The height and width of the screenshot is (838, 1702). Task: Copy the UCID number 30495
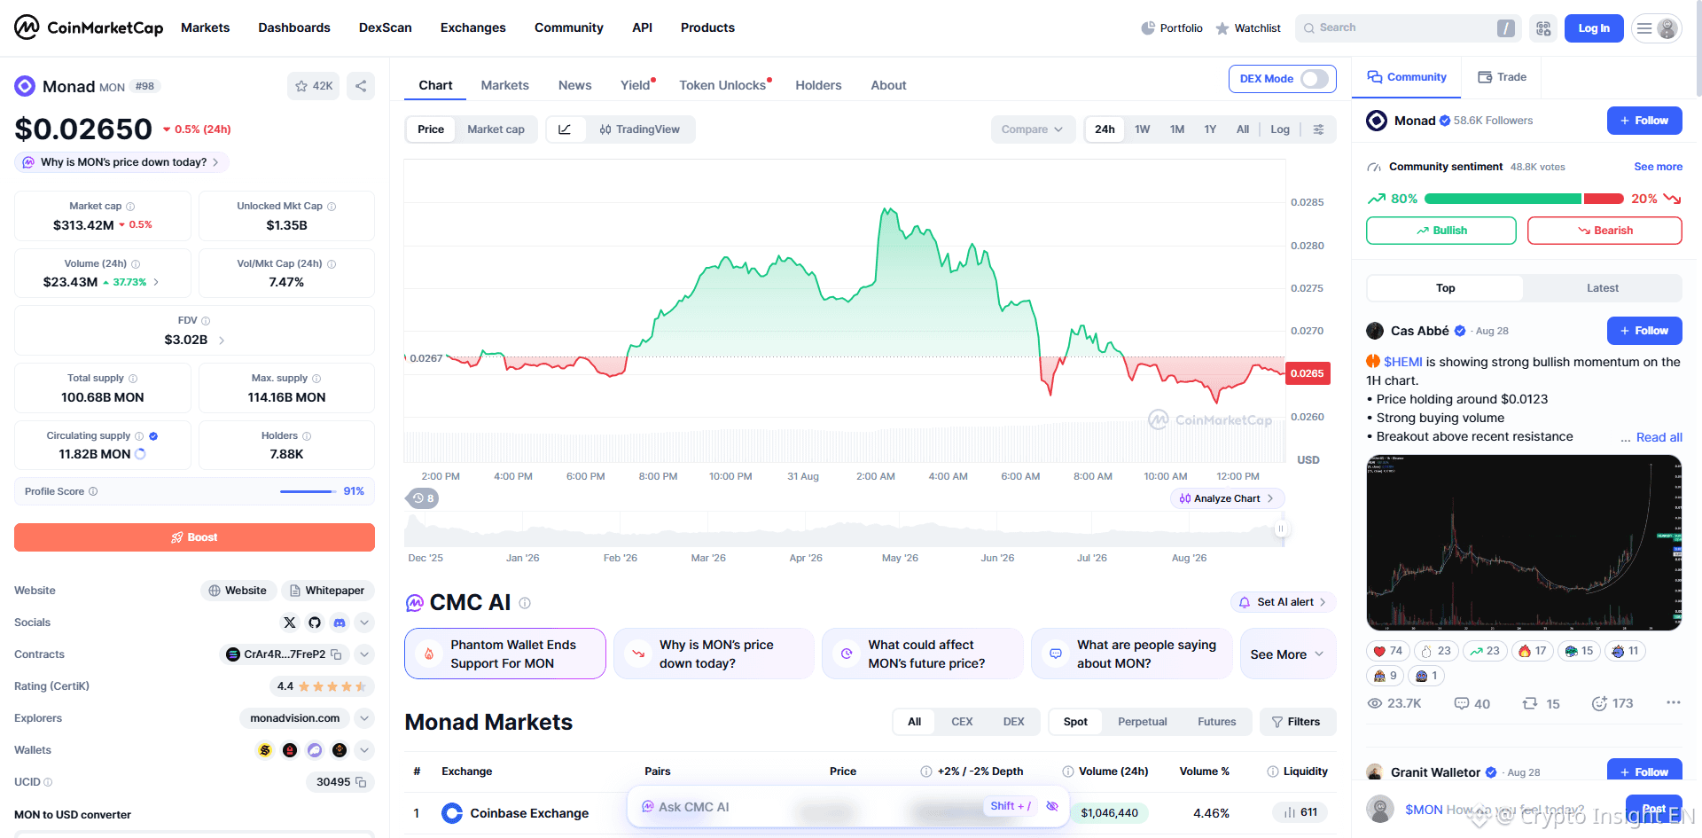tap(361, 782)
